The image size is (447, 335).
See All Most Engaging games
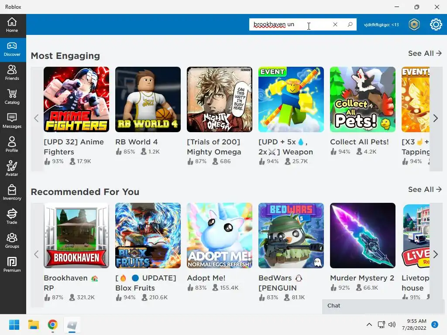(425, 53)
